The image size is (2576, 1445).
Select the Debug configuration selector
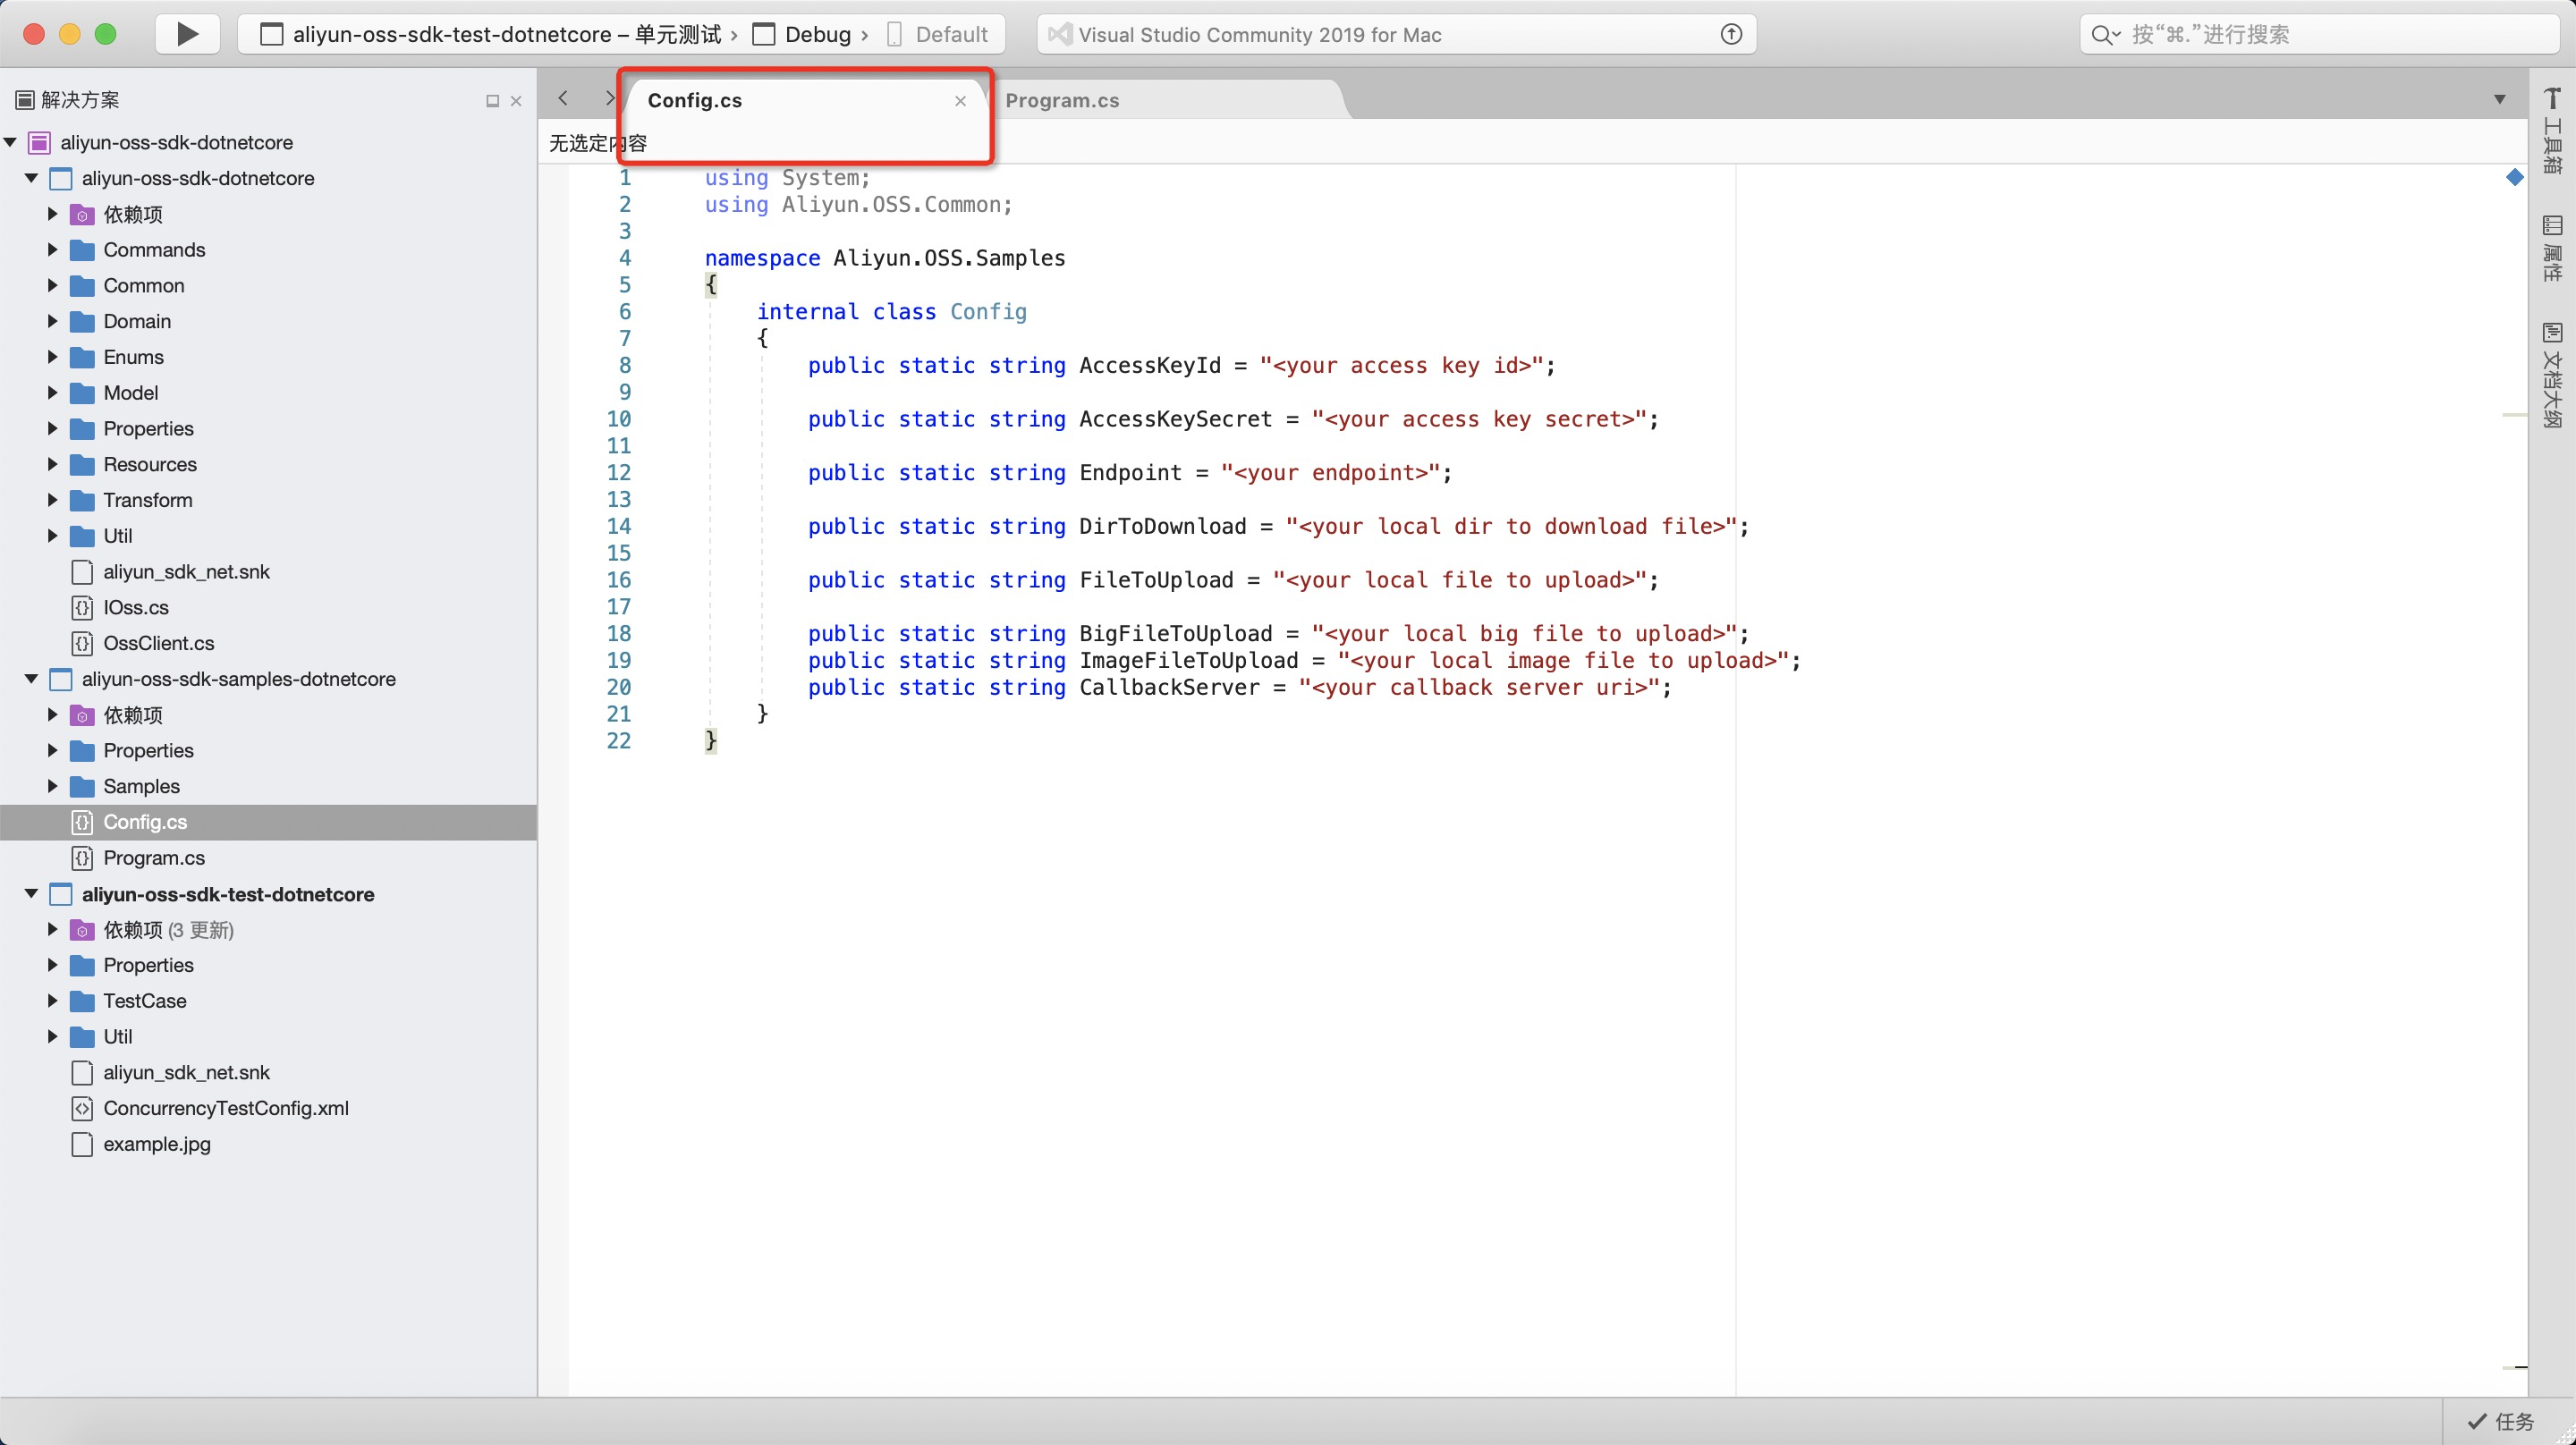point(816,34)
